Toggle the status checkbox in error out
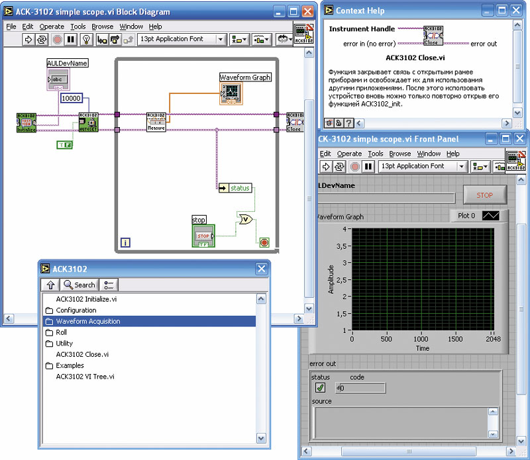The image size is (530, 460). pyautogui.click(x=321, y=388)
